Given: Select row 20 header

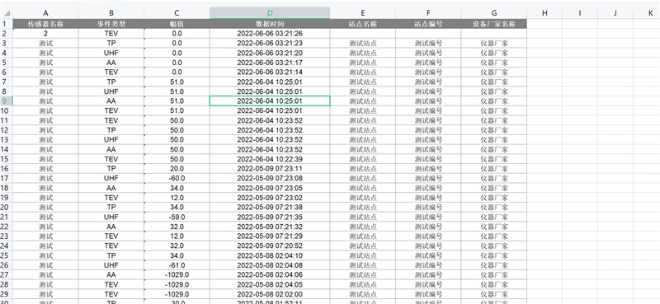Looking at the screenshot, I should pyautogui.click(x=7, y=207).
